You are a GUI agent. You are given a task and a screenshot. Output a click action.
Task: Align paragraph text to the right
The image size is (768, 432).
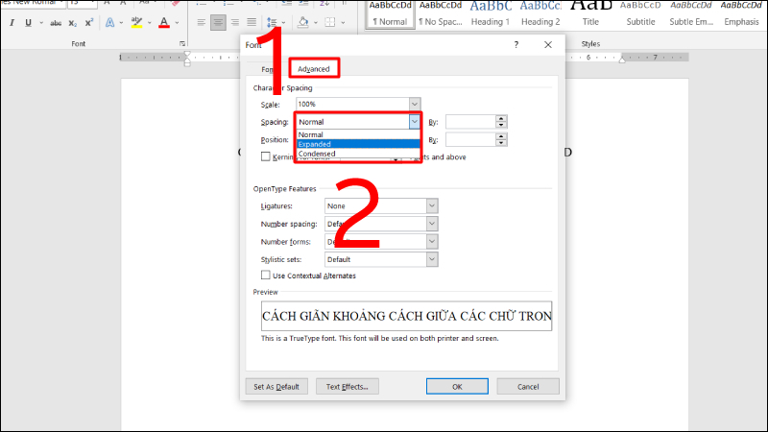tap(235, 22)
